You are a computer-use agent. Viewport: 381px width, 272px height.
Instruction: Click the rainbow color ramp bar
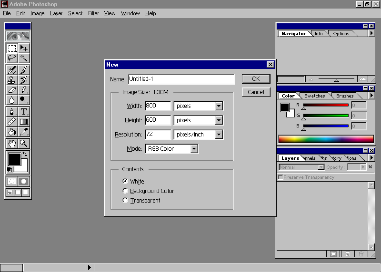pyautogui.click(x=326, y=139)
